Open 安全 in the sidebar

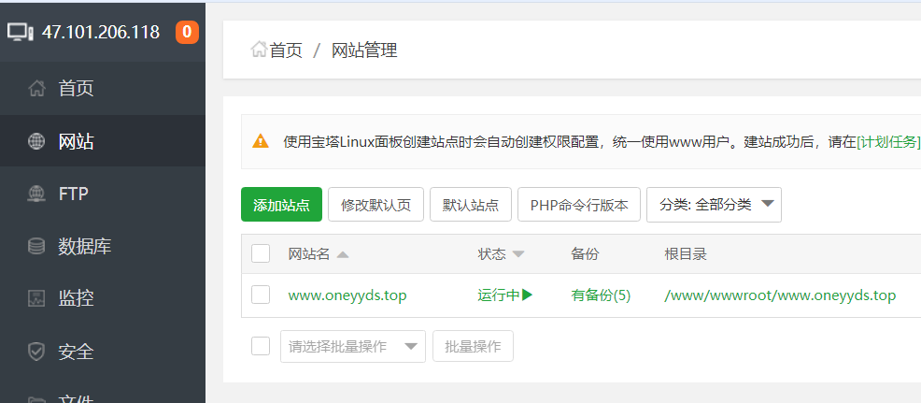pos(103,352)
